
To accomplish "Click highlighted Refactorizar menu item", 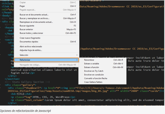I will 46,60.
